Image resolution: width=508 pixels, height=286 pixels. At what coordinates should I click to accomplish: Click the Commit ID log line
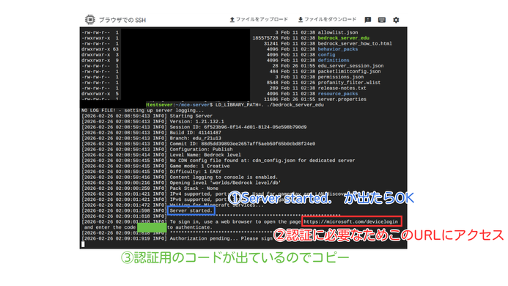click(x=243, y=144)
